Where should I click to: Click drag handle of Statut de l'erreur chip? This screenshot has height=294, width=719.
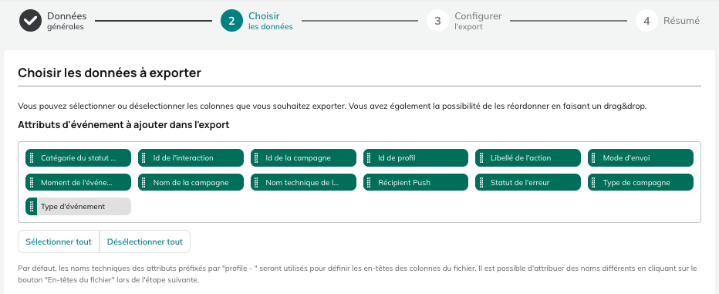[x=481, y=182]
